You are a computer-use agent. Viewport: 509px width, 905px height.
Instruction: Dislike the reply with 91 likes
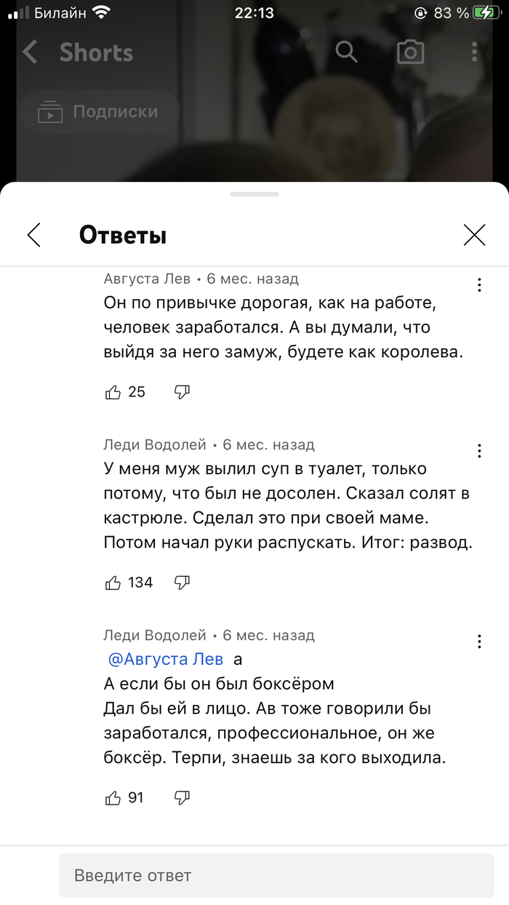[182, 797]
